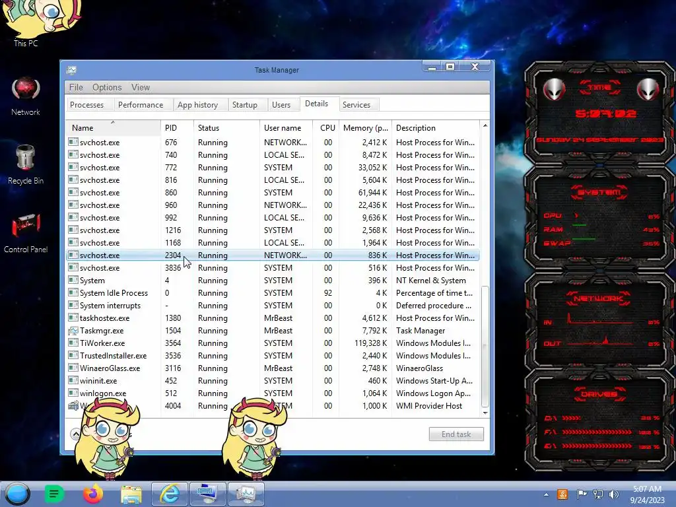
Task: Select the wininit.exe row
Action: pos(273,381)
